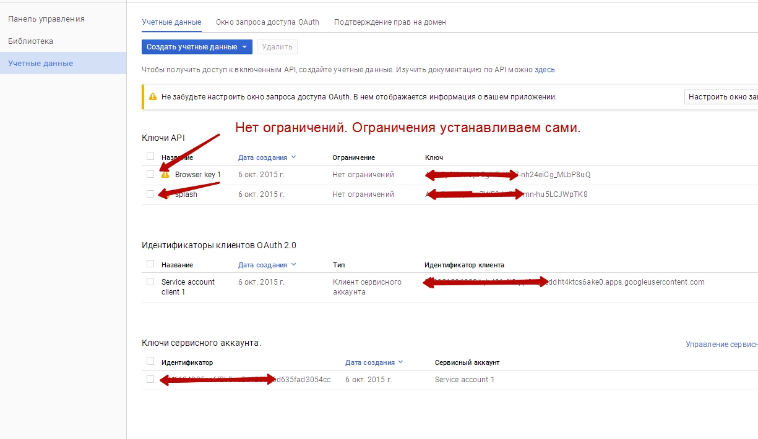Click the Сервисный аккаунт column header
Image resolution: width=758 pixels, height=439 pixels.
click(467, 362)
